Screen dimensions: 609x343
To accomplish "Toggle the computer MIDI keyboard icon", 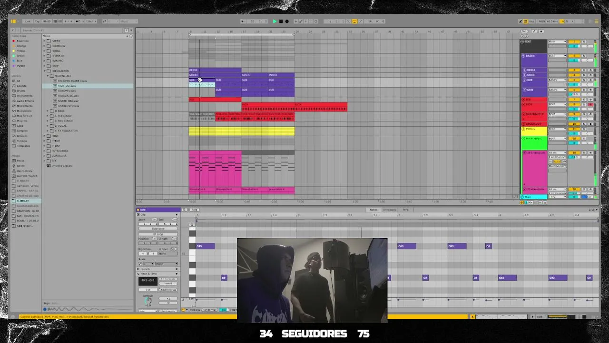I will point(525,21).
